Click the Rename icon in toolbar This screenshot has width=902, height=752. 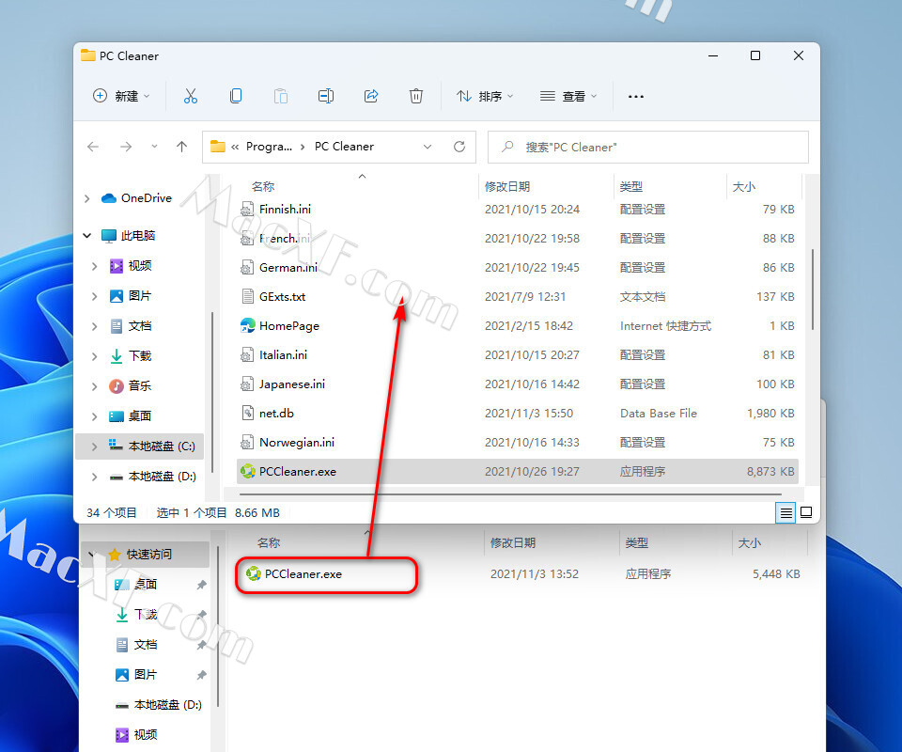(x=326, y=96)
